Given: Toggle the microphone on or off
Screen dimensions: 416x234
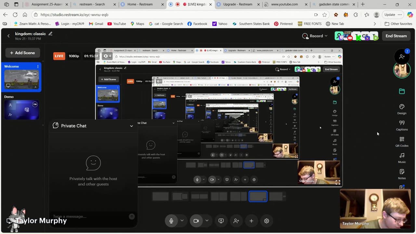Looking at the screenshot, I should tap(171, 221).
